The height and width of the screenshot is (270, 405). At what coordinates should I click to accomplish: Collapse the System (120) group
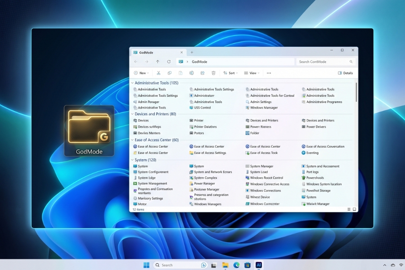pyautogui.click(x=132, y=160)
